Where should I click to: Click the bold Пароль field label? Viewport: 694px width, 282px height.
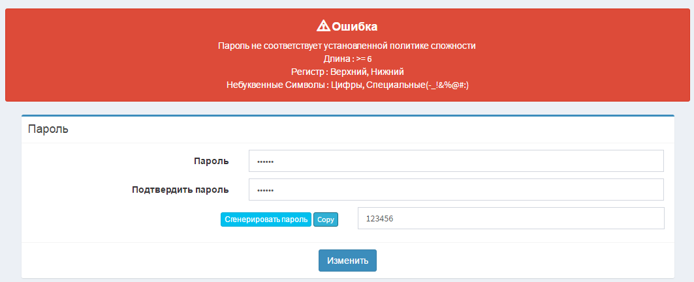pos(211,161)
